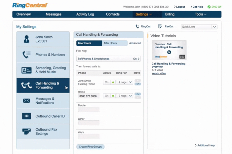232x154 pixels.
Task: Open Screening, Greeting & Hold Music settings
Action: (x=43, y=70)
